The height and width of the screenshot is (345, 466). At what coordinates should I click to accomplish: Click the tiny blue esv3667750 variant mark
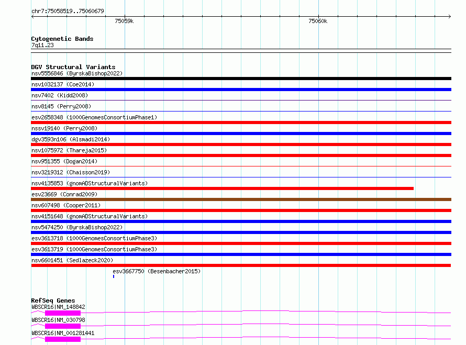[114, 276]
